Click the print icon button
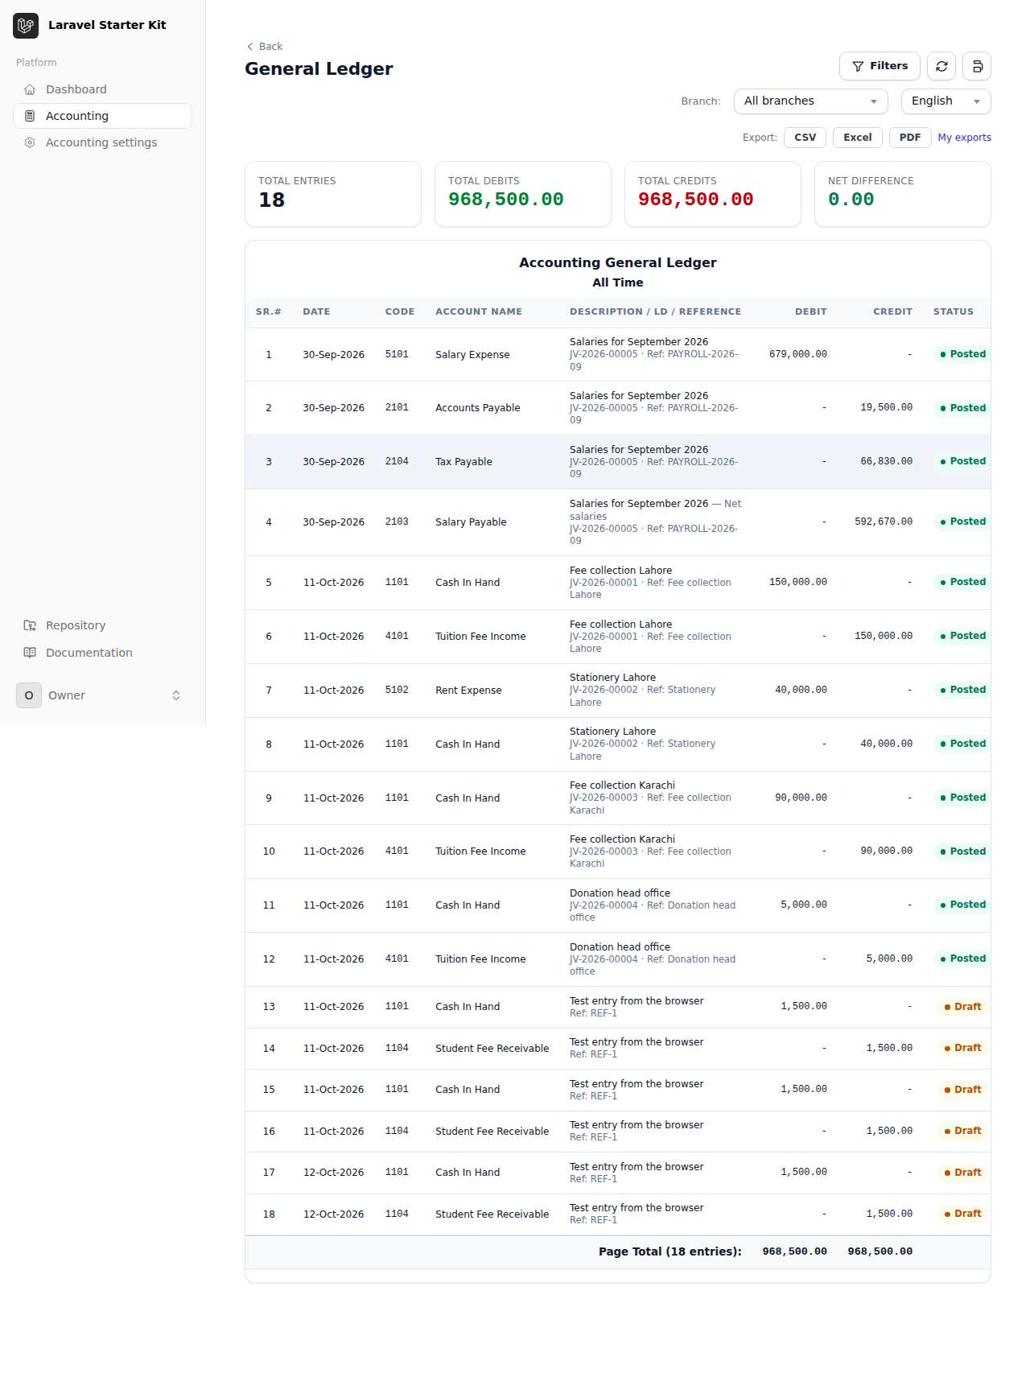Image resolution: width=1030 pixels, height=1373 pixels. [x=977, y=66]
